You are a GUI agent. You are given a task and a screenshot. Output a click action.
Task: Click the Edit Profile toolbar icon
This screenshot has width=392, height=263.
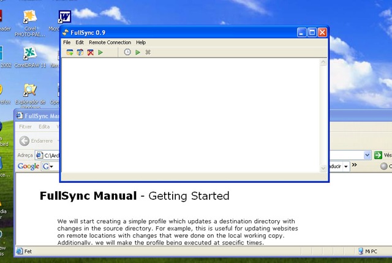tap(80, 52)
